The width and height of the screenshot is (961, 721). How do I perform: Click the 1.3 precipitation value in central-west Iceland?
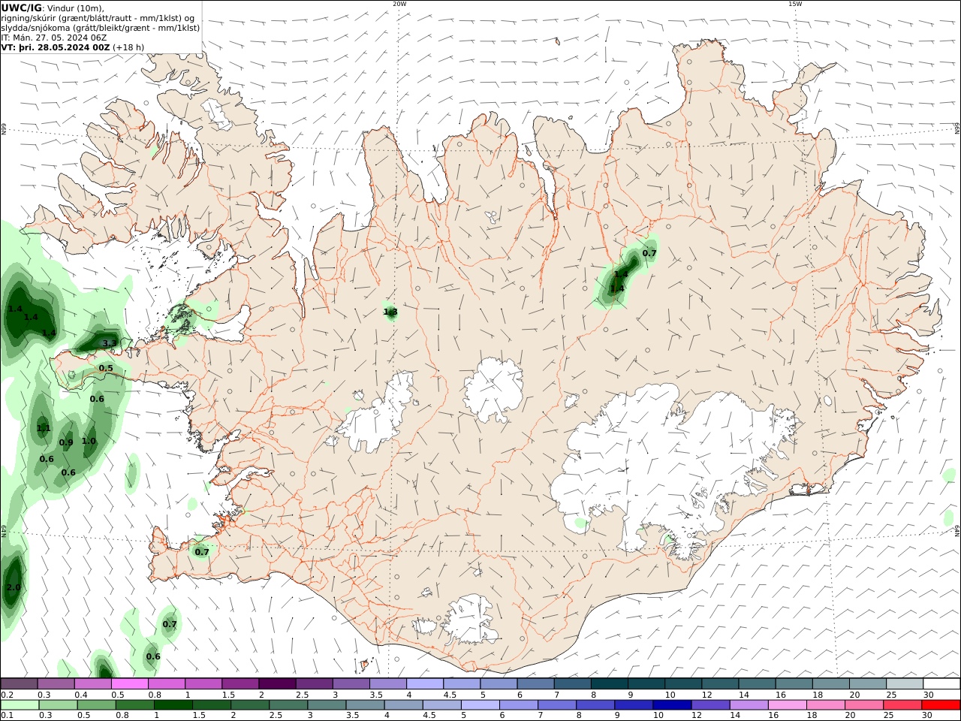pyautogui.click(x=390, y=312)
